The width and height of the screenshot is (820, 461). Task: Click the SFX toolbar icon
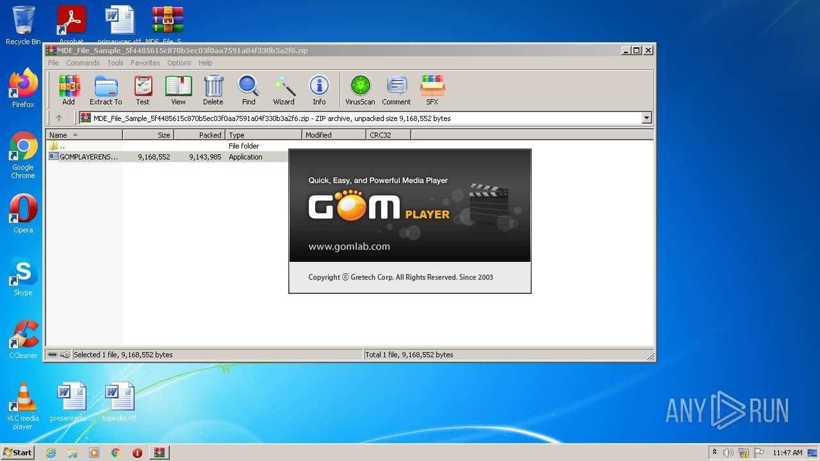click(x=432, y=90)
